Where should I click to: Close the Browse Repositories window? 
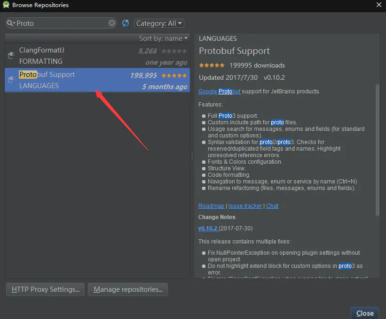coord(379,5)
